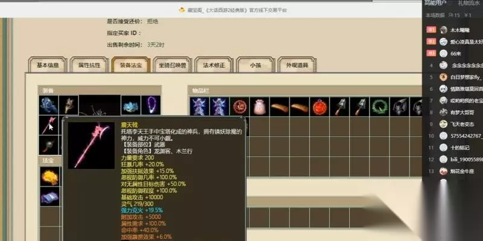483x241 pixels.
Task: Click the green wreath ring item
Action: (380, 107)
